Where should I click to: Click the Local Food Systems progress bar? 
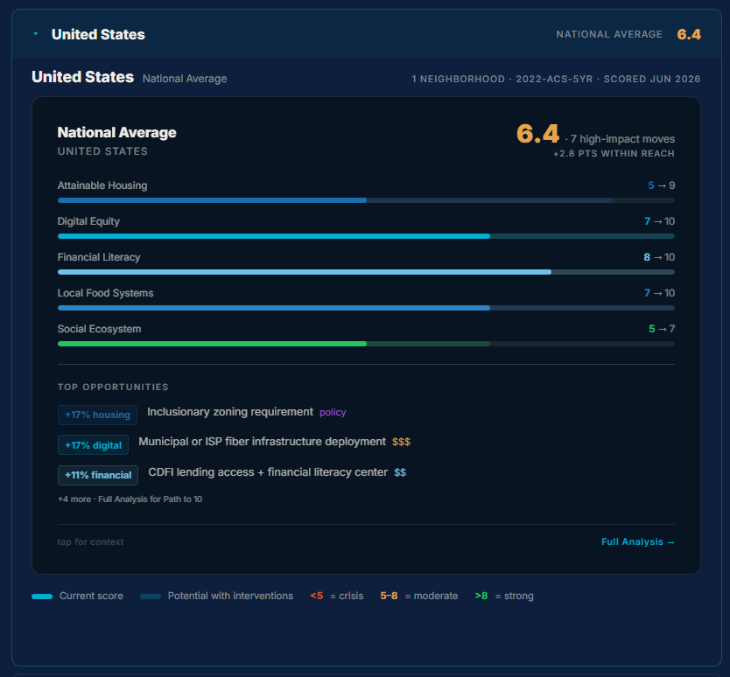tap(366, 308)
